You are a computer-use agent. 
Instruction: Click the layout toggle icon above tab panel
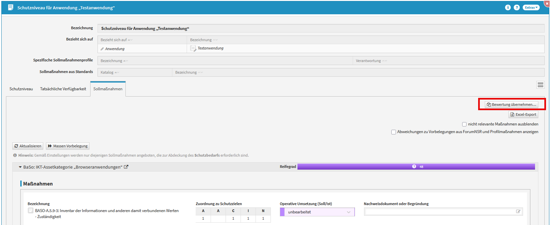pos(540,85)
